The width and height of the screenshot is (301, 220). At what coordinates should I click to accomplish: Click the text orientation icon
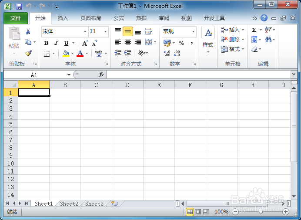[141, 53]
